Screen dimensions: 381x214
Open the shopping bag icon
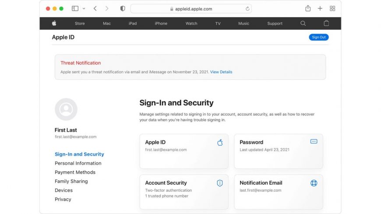click(326, 23)
